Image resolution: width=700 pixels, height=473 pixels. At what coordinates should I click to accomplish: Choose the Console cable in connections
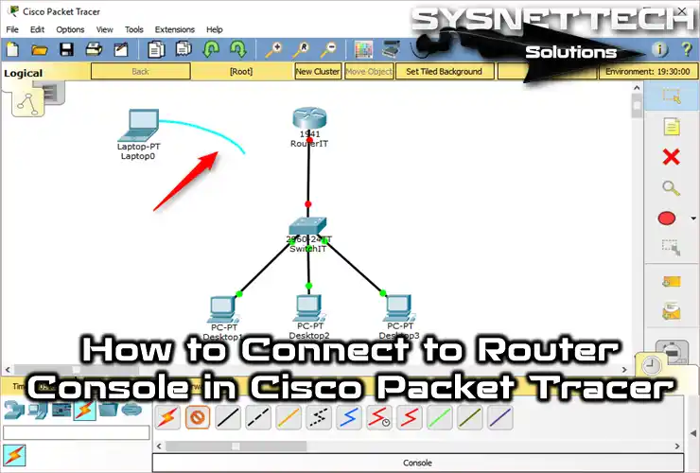[x=198, y=416]
